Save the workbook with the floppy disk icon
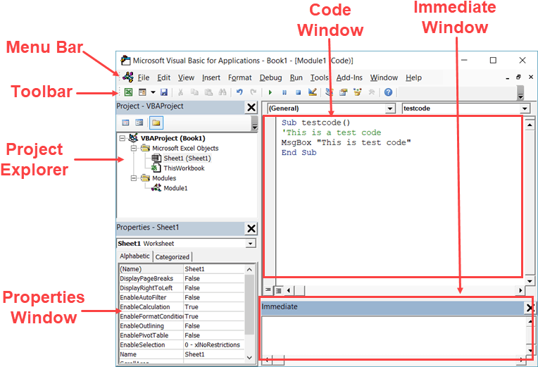 tap(164, 92)
